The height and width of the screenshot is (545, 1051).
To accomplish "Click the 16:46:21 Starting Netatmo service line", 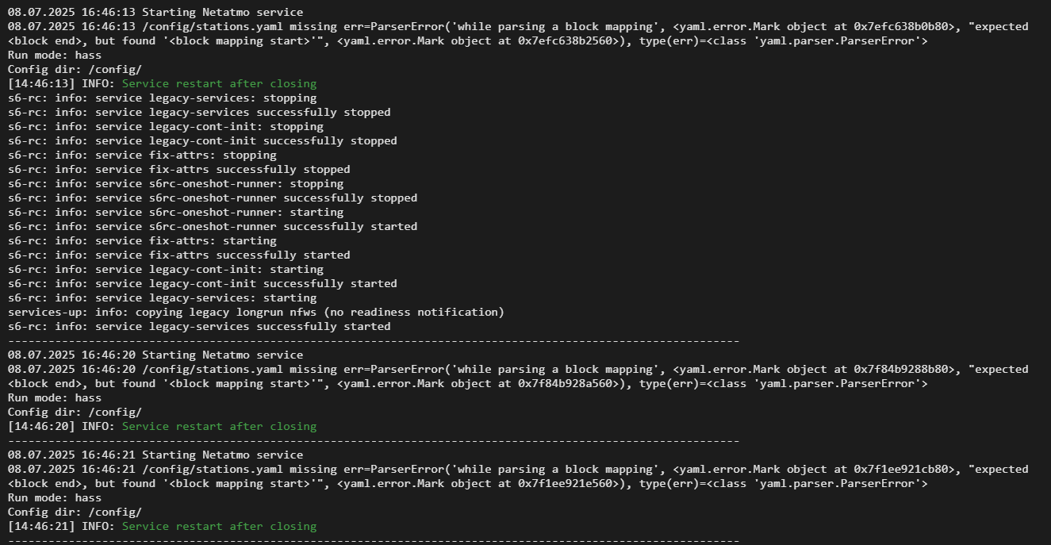I will (x=155, y=455).
